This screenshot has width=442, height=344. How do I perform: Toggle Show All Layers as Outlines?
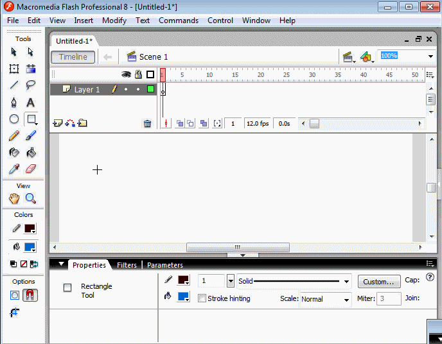pyautogui.click(x=150, y=74)
